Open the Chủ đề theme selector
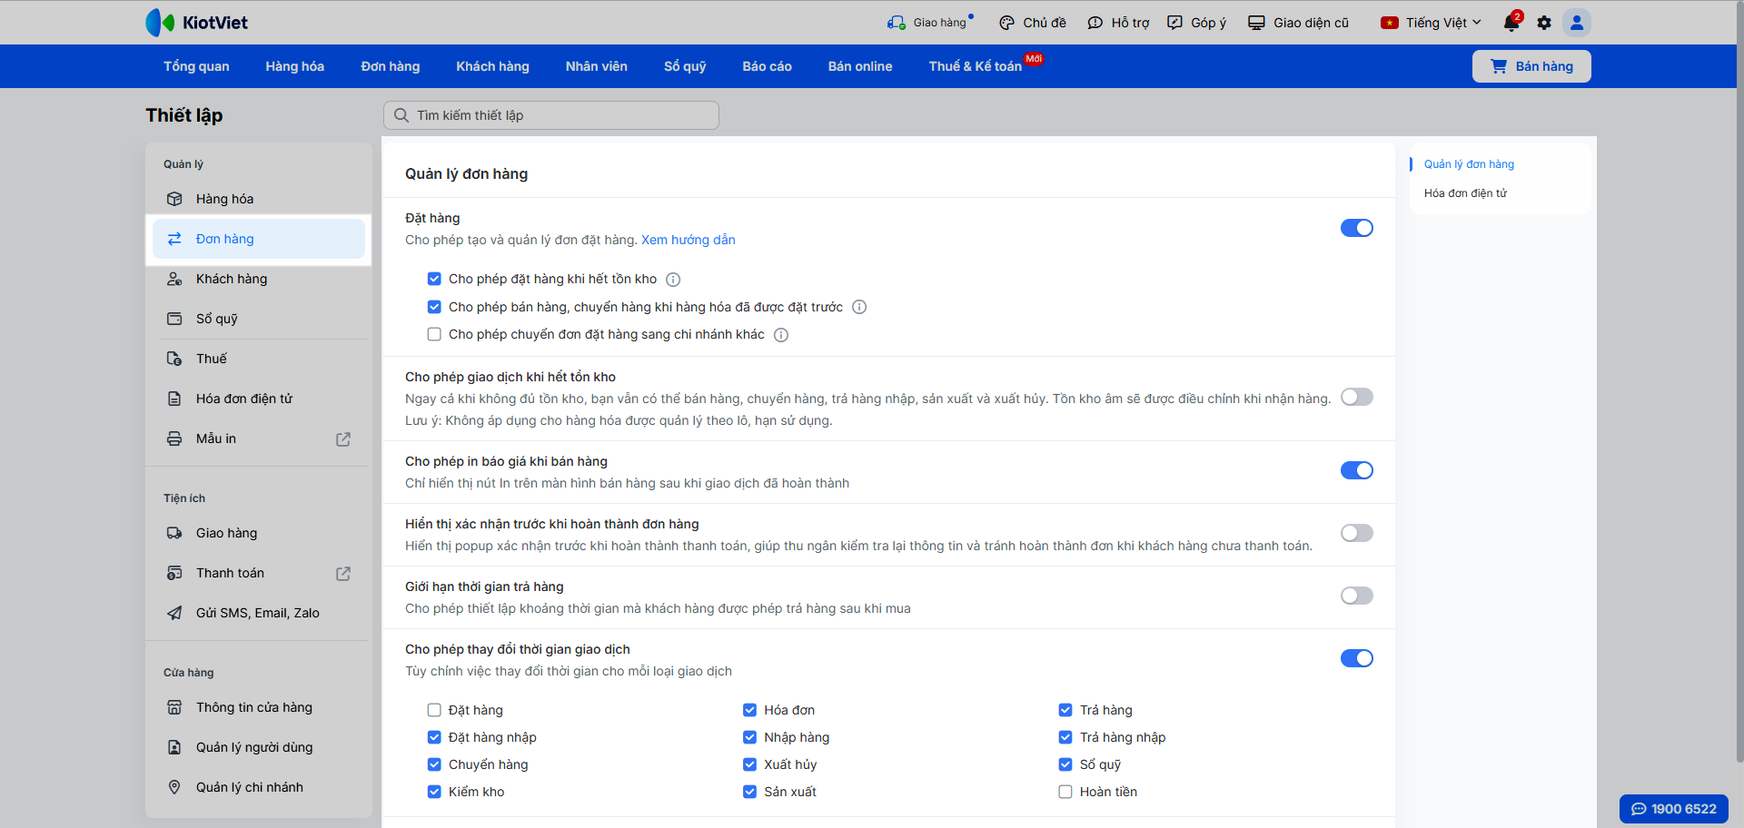1744x828 pixels. click(x=1033, y=23)
